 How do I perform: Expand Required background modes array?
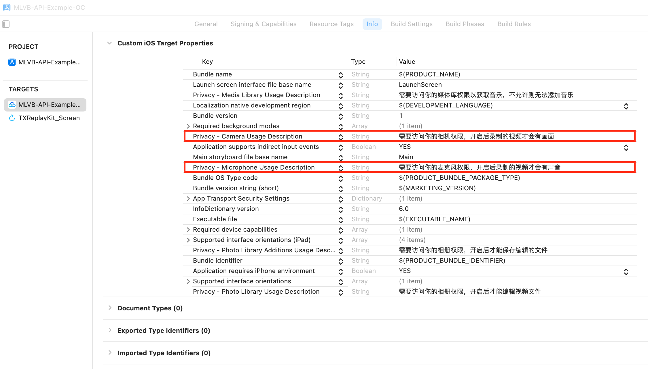coord(188,126)
